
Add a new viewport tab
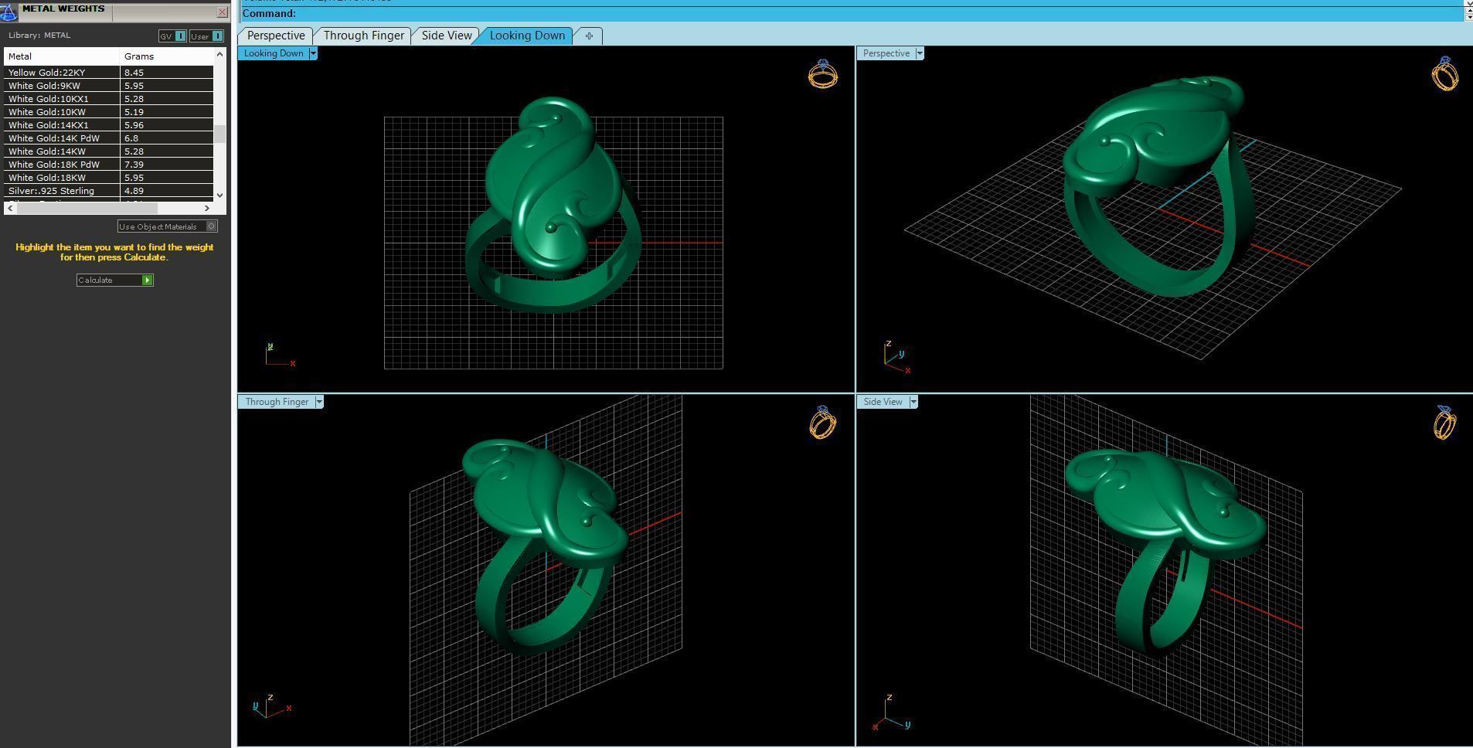pyautogui.click(x=589, y=36)
